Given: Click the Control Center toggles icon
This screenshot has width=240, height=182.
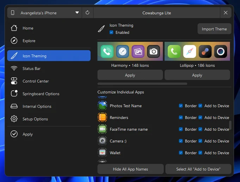Looking at the screenshot, I should coord(14,81).
